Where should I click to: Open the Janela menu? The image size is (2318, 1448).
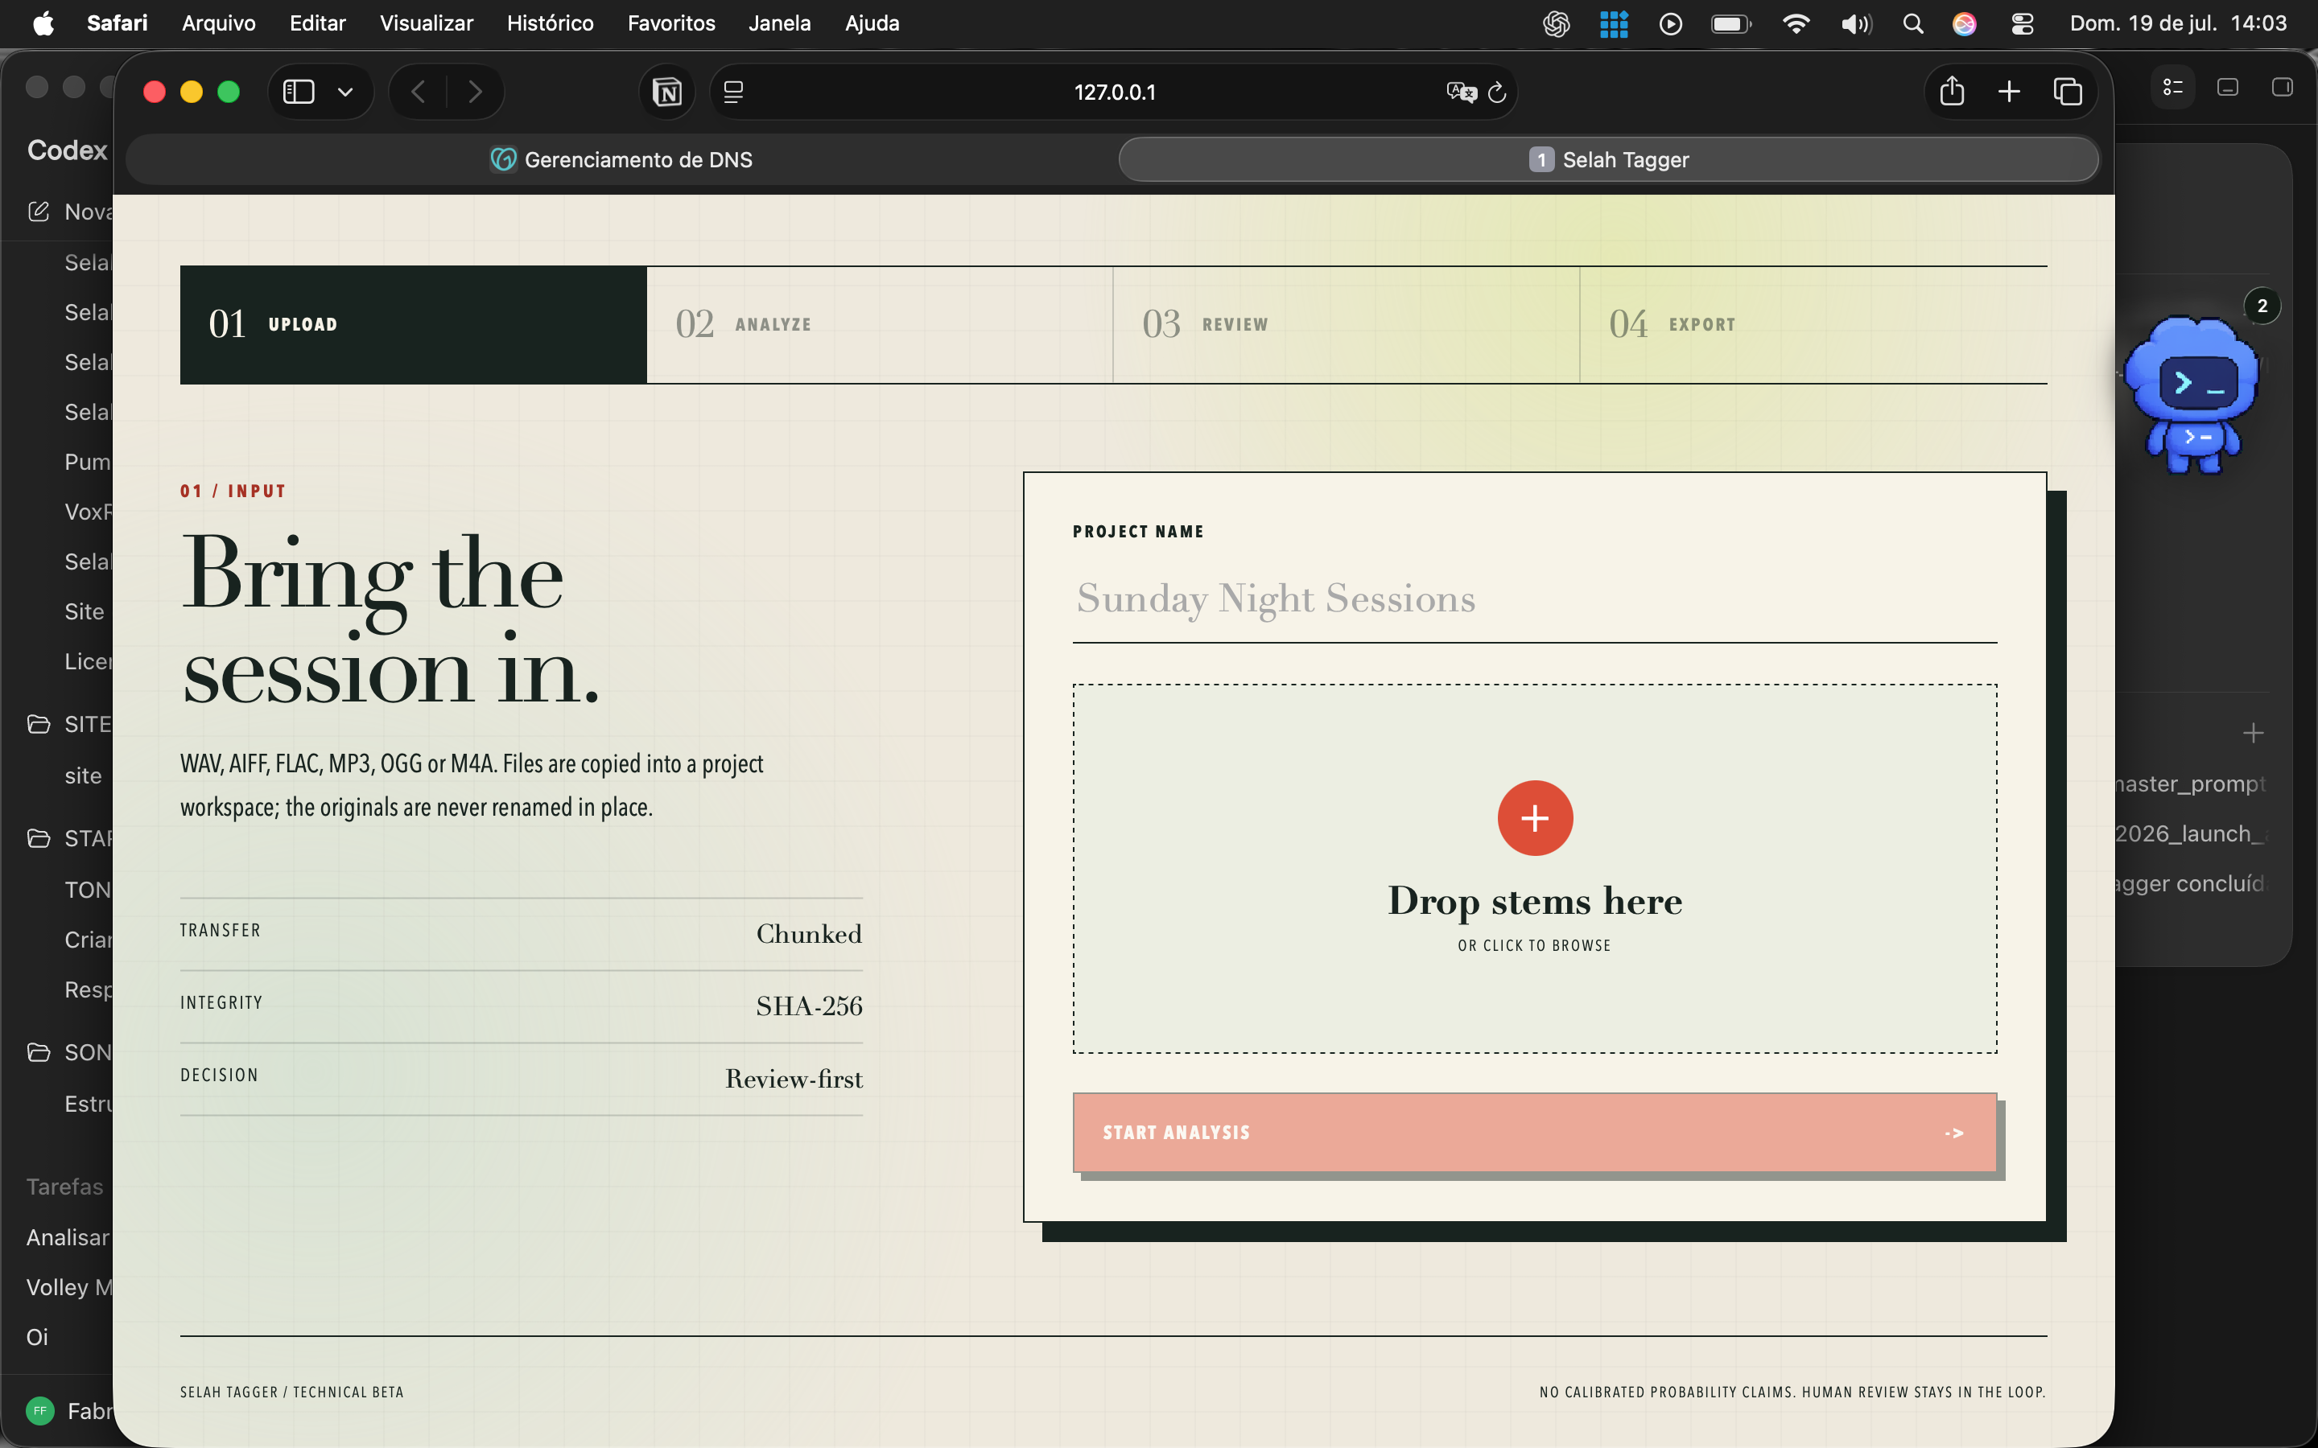779,23
